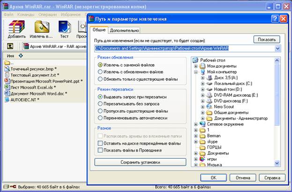Click the игры folder icon
Viewport: 292px width, 192px height.
202,159
